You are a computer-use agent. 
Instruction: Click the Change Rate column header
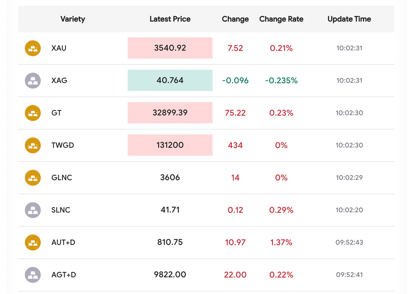(281, 19)
